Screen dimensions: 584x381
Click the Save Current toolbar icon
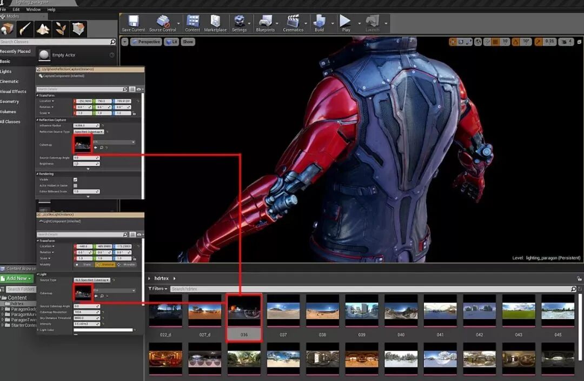[133, 22]
